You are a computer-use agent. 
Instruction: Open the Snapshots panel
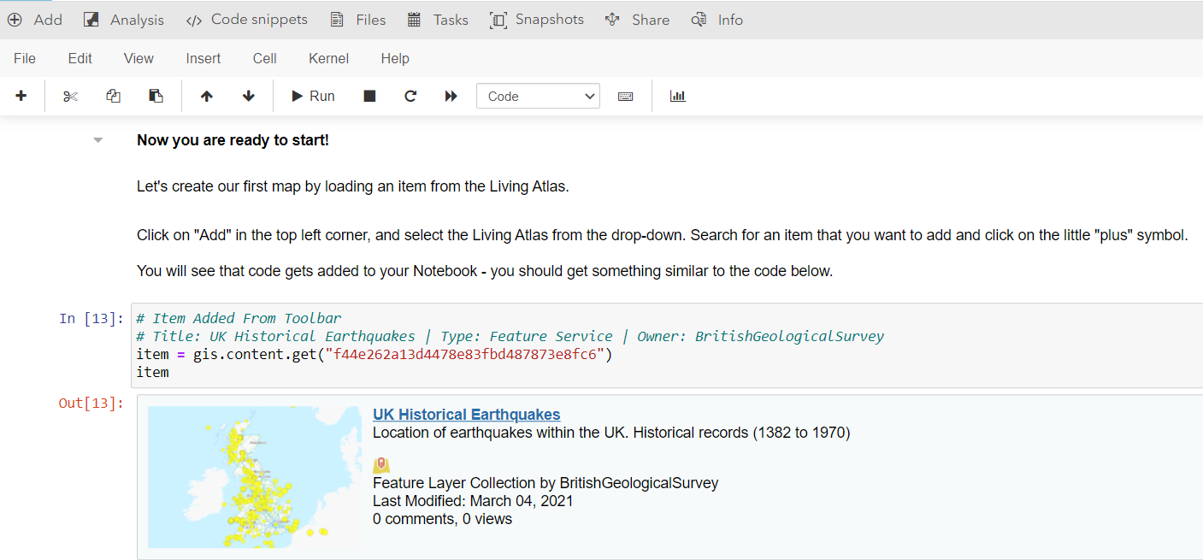[537, 20]
